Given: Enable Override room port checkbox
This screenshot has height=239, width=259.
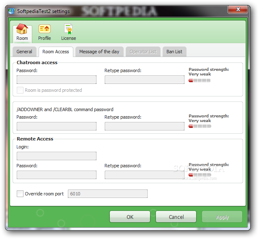Looking at the screenshot, I should point(20,194).
